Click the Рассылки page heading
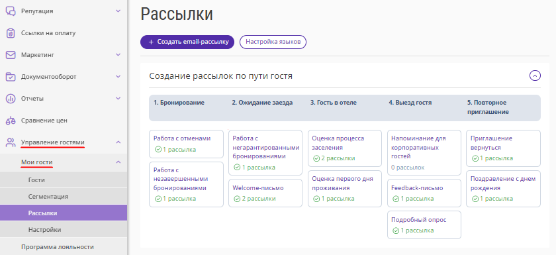The width and height of the screenshot is (556, 255). pos(177,14)
